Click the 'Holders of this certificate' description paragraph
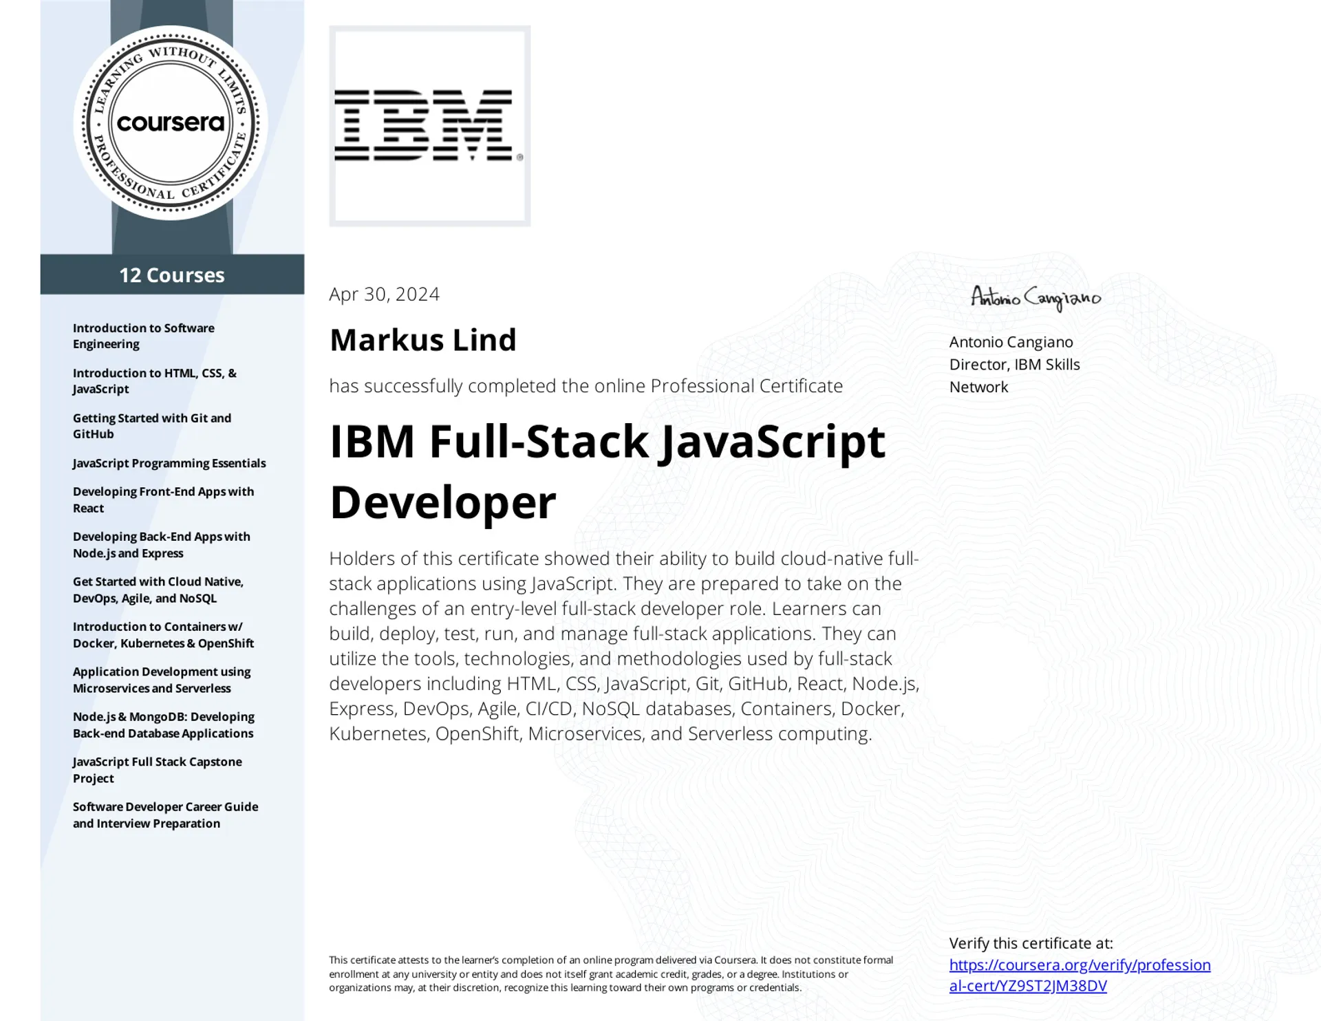 point(625,646)
